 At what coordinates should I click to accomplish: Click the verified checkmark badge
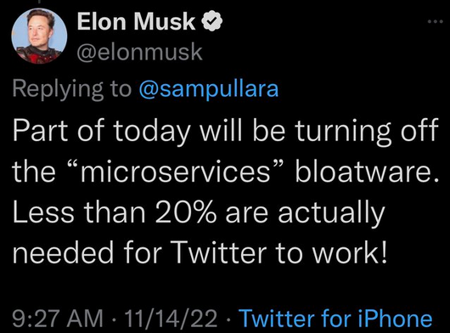(212, 22)
